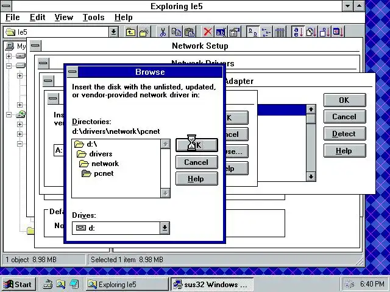This screenshot has width=390, height=292.
Task: Sort by date using toolbar icon
Action: click(x=338, y=32)
